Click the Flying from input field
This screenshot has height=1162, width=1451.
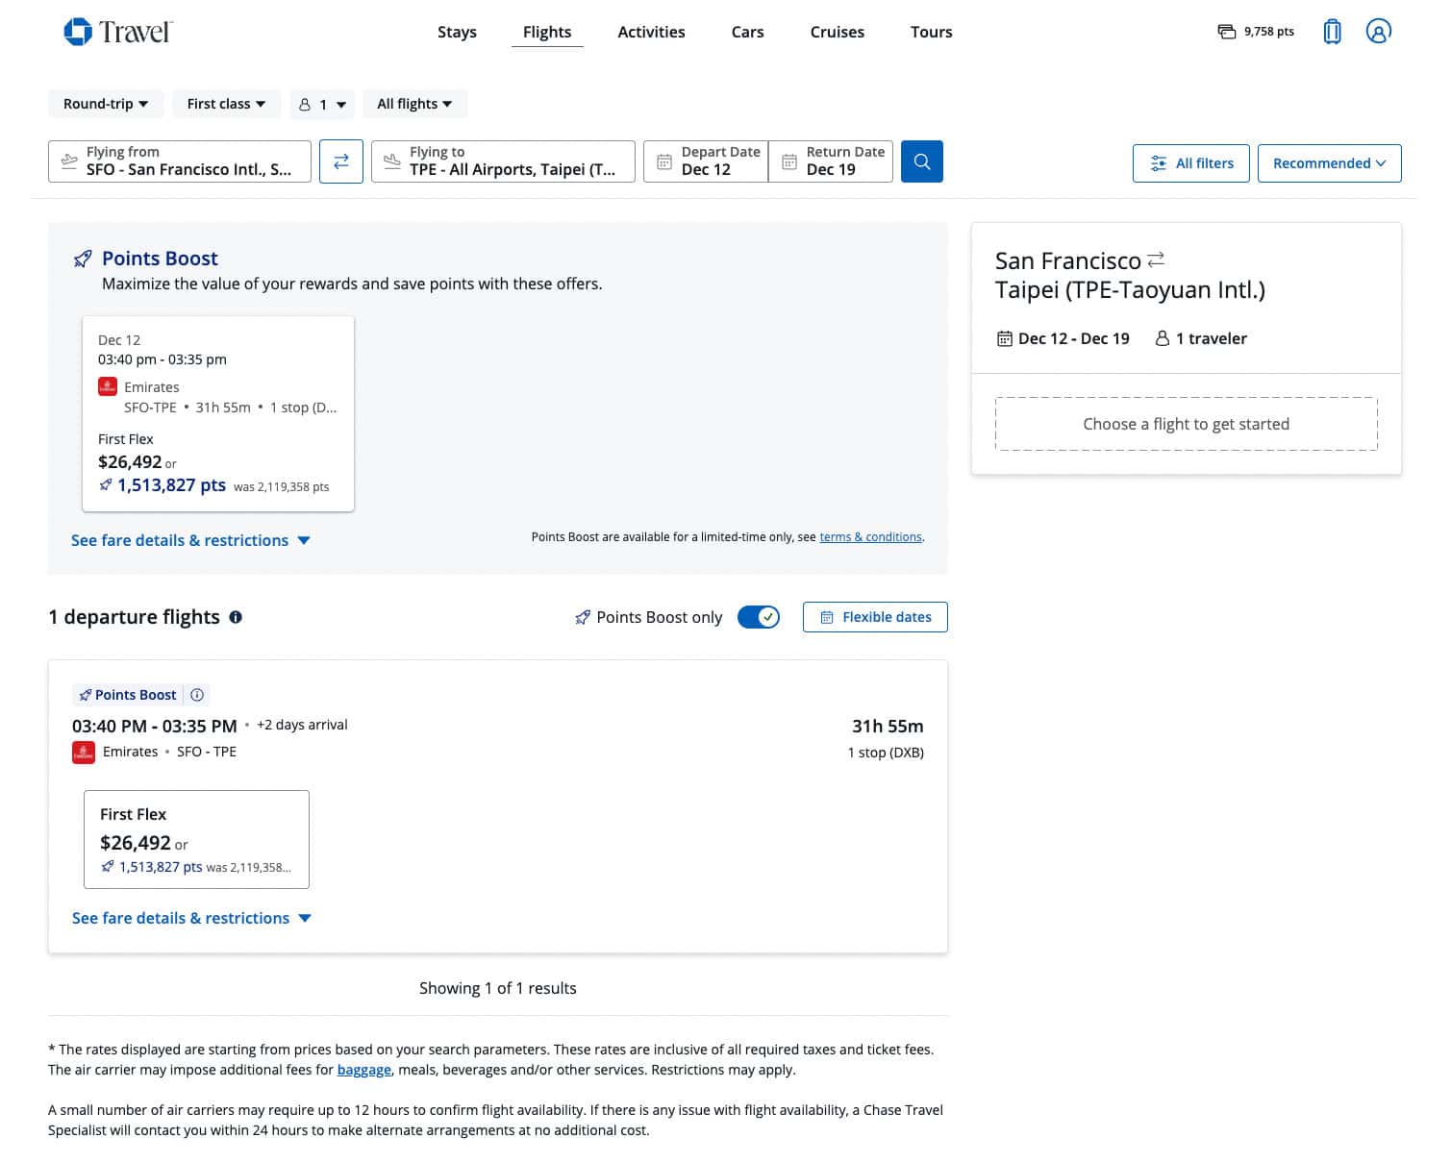tap(180, 161)
